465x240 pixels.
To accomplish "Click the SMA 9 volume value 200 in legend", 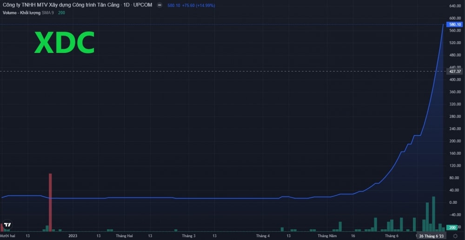I will [x=61, y=13].
